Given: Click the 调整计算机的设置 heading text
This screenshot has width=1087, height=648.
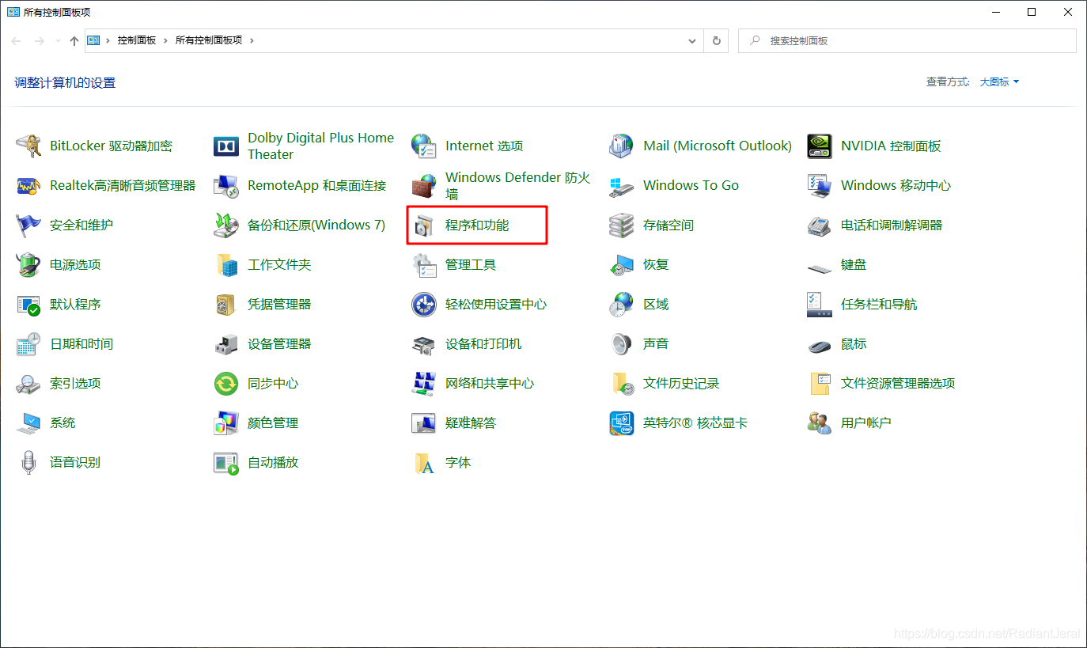Looking at the screenshot, I should click(x=65, y=82).
